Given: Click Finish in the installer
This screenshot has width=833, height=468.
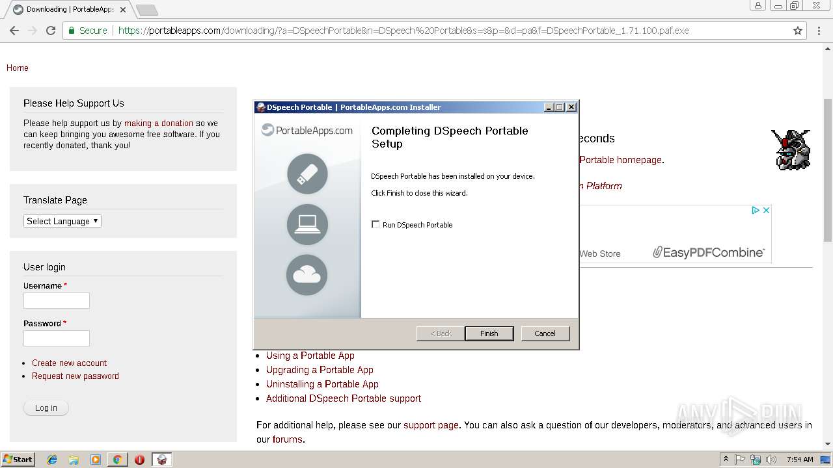Looking at the screenshot, I should click(489, 333).
